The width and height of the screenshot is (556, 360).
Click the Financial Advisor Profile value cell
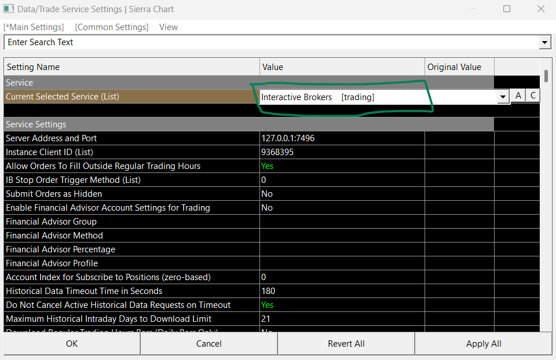[x=342, y=263]
